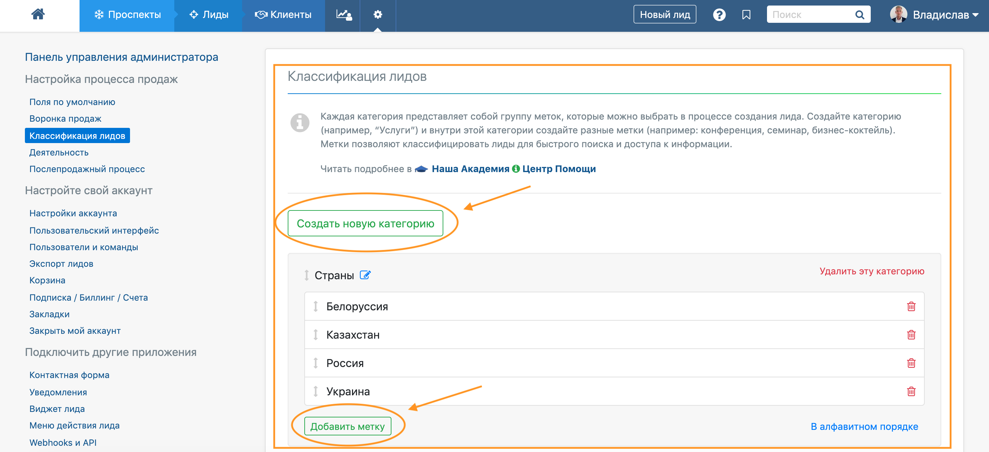
Task: Click Удалить эту категорию link
Action: [871, 271]
